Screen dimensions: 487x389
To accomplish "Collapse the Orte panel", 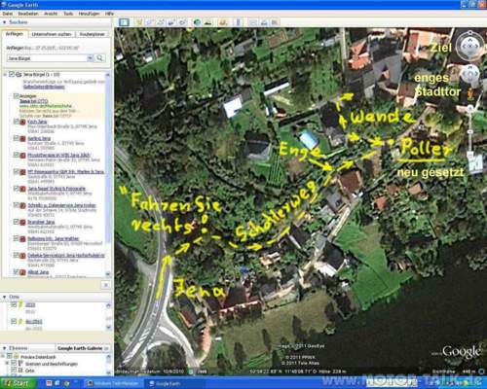I will pos(5,297).
